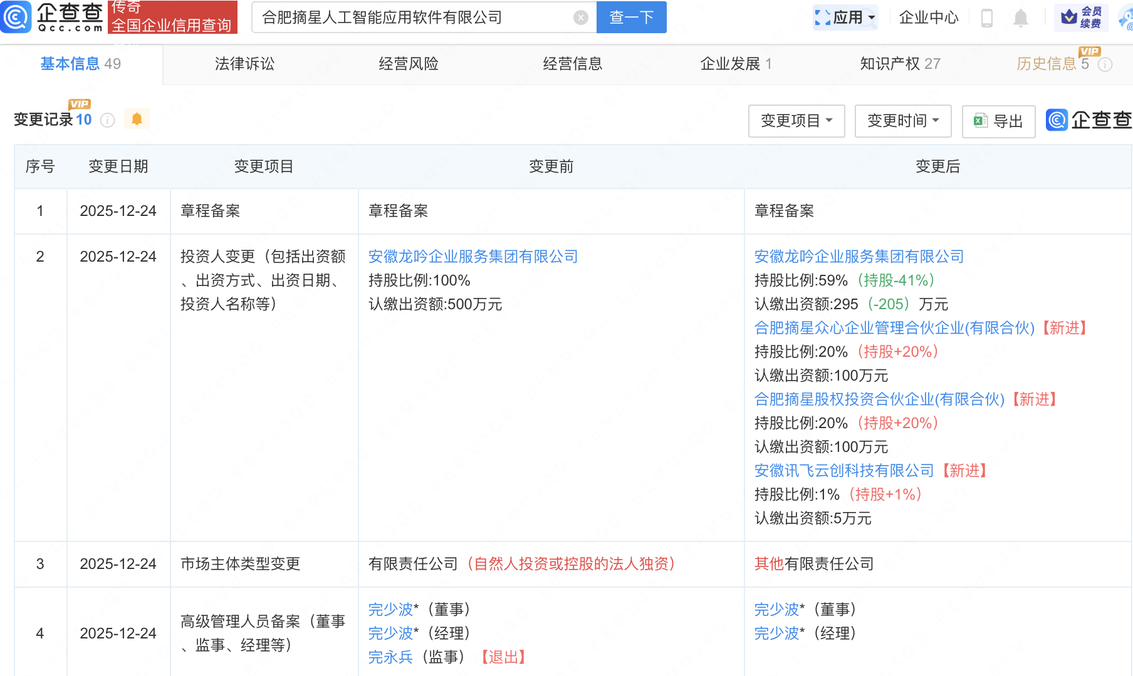1133x676 pixels.
Task: Expand the 变更项目 filter dropdown
Action: click(x=796, y=121)
